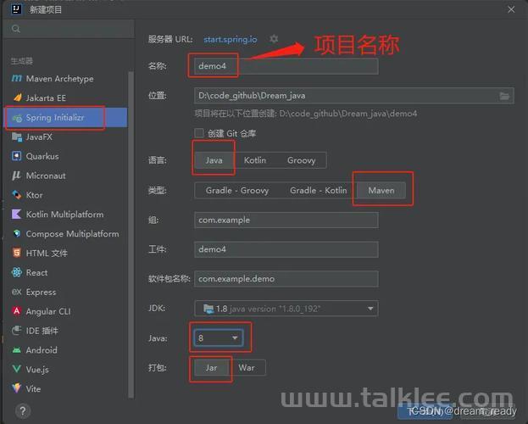
Task: Select Kotlin Multiplatform in generator list
Action: pos(66,214)
